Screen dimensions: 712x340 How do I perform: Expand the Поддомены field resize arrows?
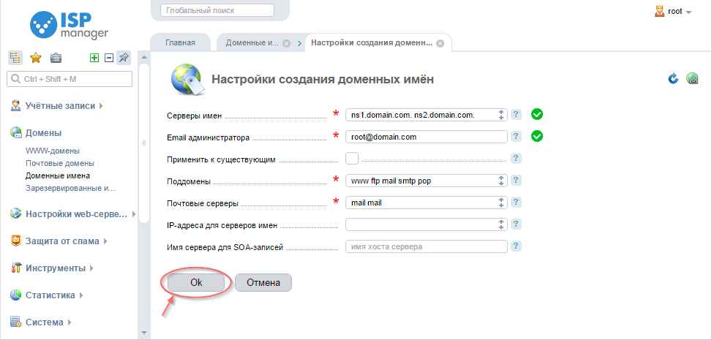pos(501,180)
